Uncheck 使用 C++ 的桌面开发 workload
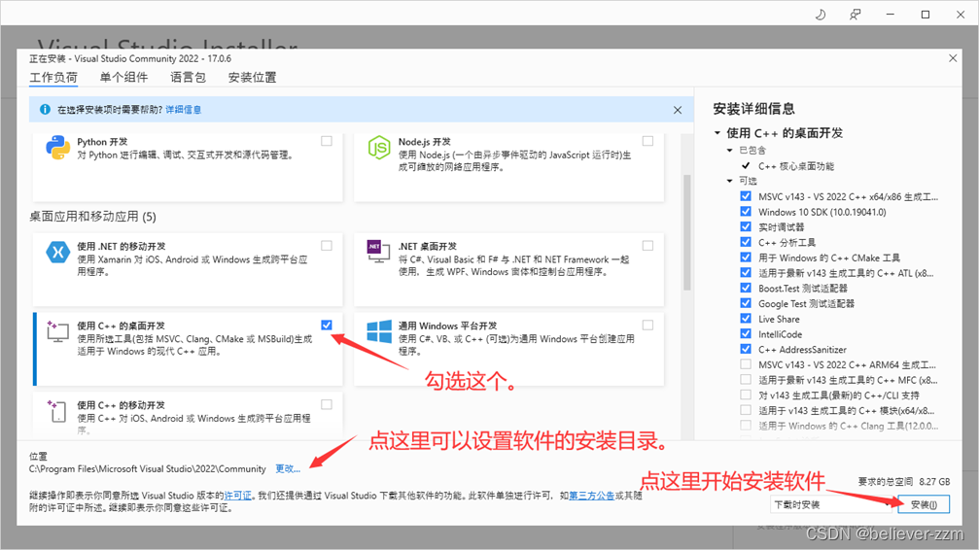The height and width of the screenshot is (550, 979). 327,325
